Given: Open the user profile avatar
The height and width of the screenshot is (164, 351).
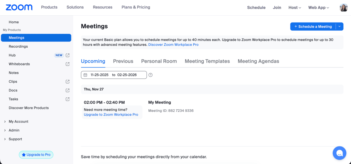Looking at the screenshot, I should pyautogui.click(x=344, y=8).
